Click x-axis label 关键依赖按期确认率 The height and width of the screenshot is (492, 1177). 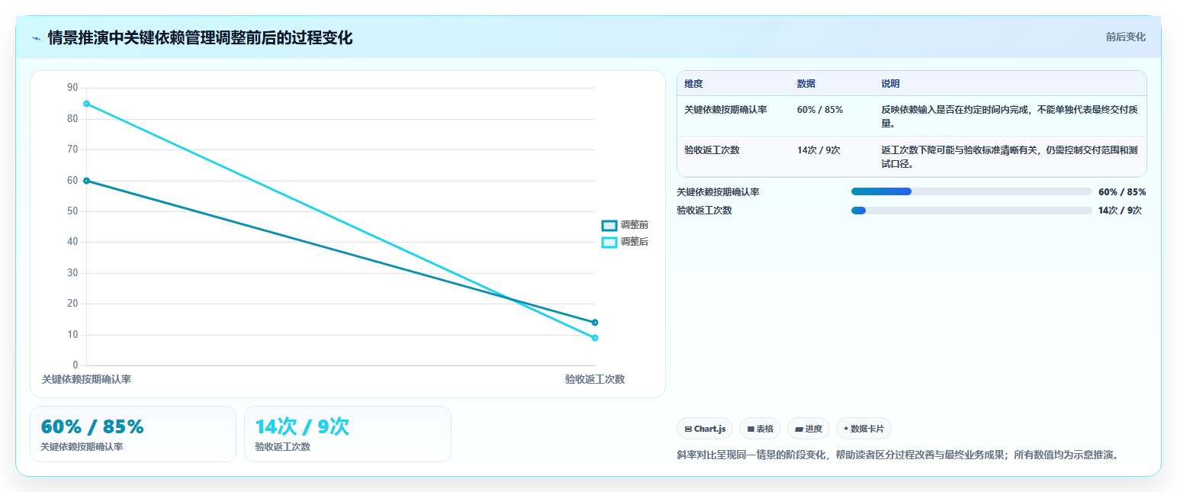point(86,379)
